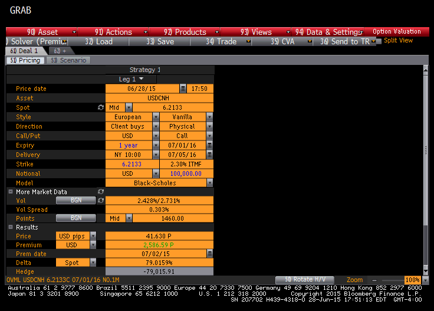Click the vertical scrollbar down arrow
The height and width of the screenshot is (311, 434).
[x=426, y=270]
